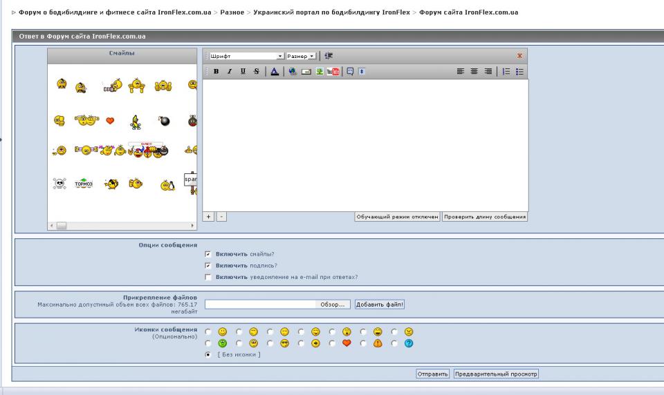Click Предварительный просмотр preview button

tap(496, 374)
